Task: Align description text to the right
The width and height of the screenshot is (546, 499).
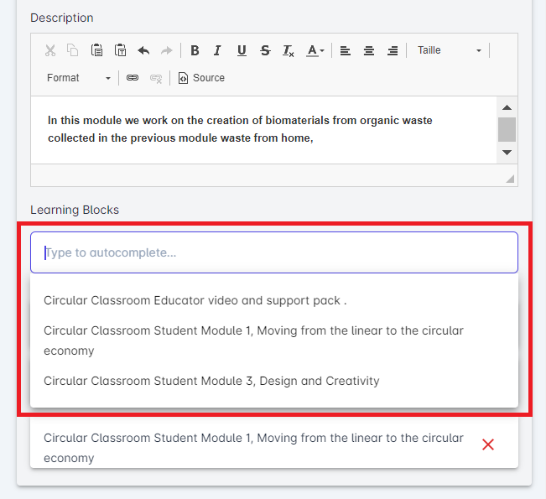Action: click(x=393, y=50)
